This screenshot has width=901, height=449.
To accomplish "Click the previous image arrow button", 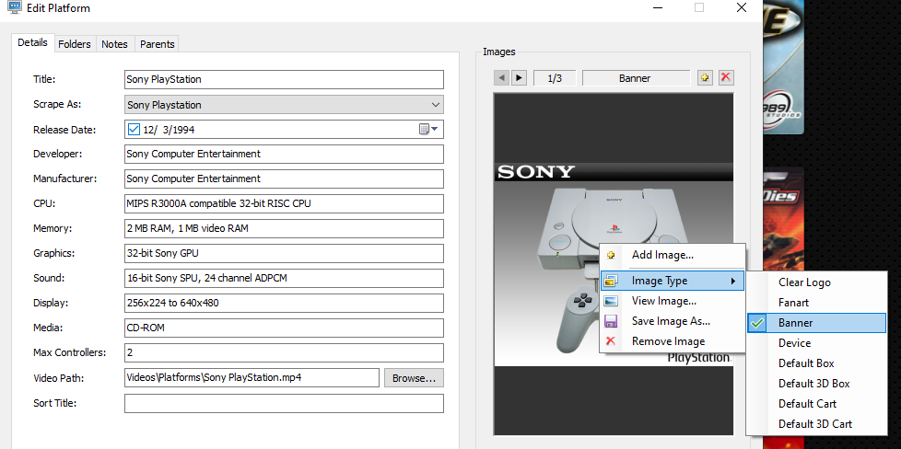I will [502, 78].
